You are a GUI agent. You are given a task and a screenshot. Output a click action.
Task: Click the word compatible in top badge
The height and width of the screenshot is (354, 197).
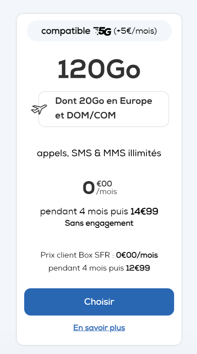click(66, 31)
